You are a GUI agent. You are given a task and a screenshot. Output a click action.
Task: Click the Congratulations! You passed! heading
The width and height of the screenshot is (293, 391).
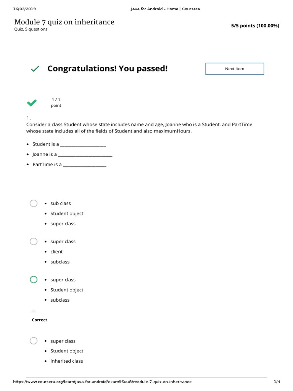coord(108,69)
